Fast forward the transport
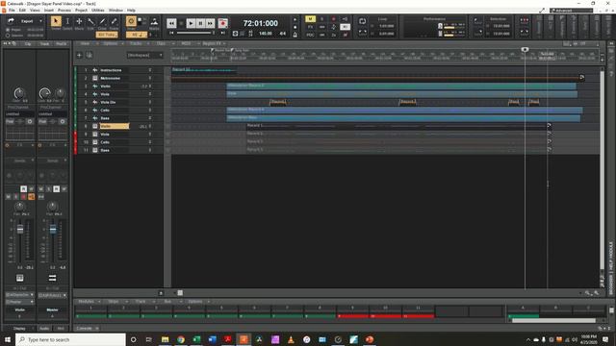 (210, 23)
